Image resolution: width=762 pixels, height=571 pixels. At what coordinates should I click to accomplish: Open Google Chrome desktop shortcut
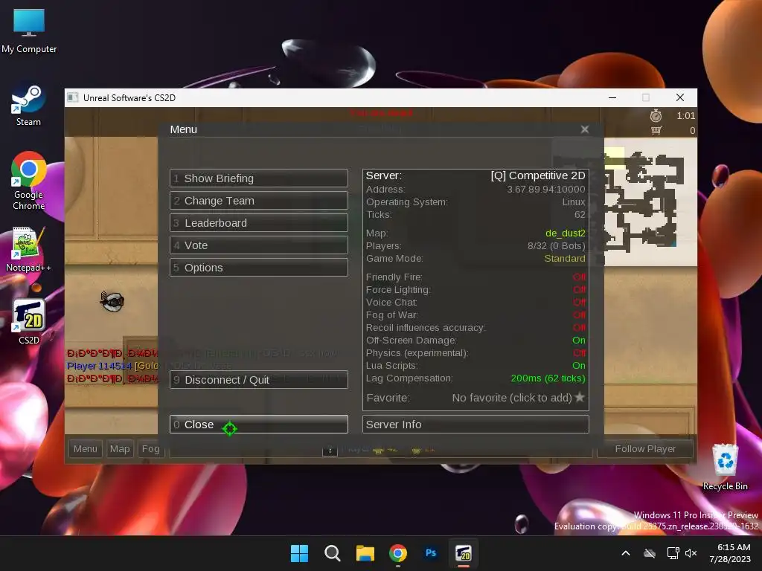click(29, 181)
